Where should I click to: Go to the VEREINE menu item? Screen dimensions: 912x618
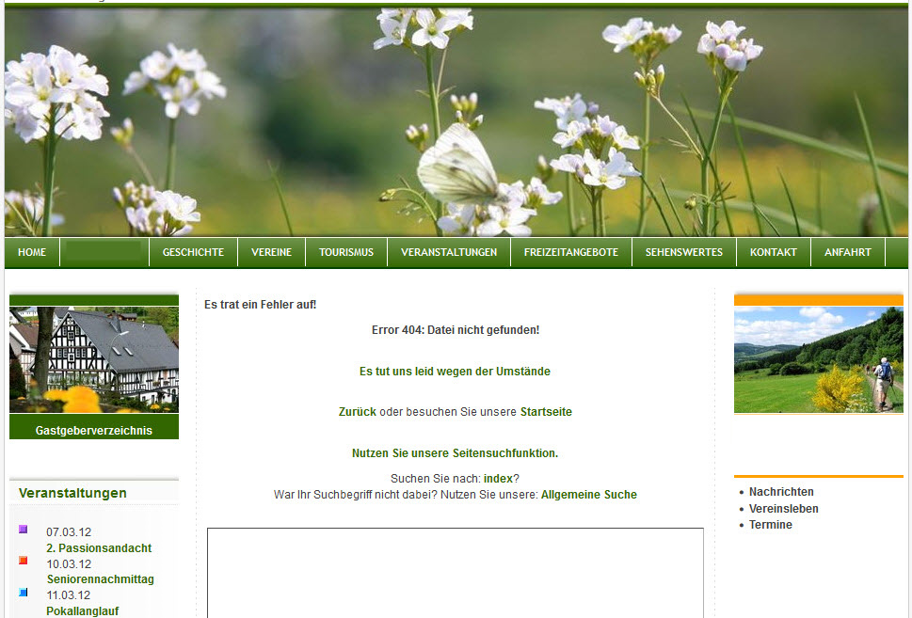271,252
